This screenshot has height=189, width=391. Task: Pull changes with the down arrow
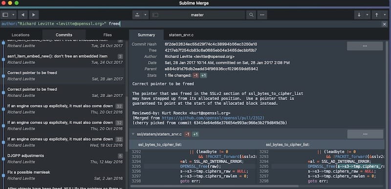click(359, 15)
